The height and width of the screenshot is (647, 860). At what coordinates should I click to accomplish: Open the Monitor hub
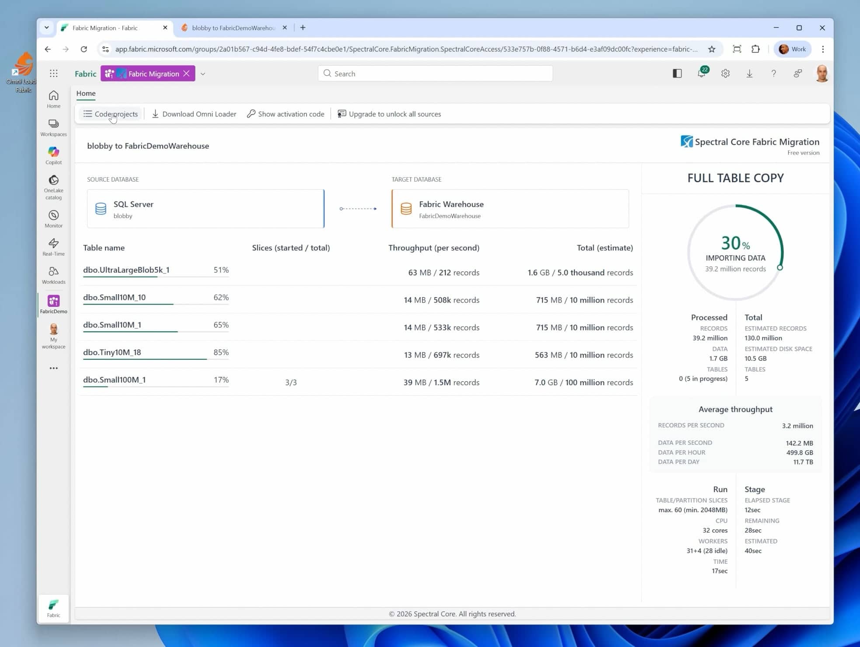tap(53, 219)
